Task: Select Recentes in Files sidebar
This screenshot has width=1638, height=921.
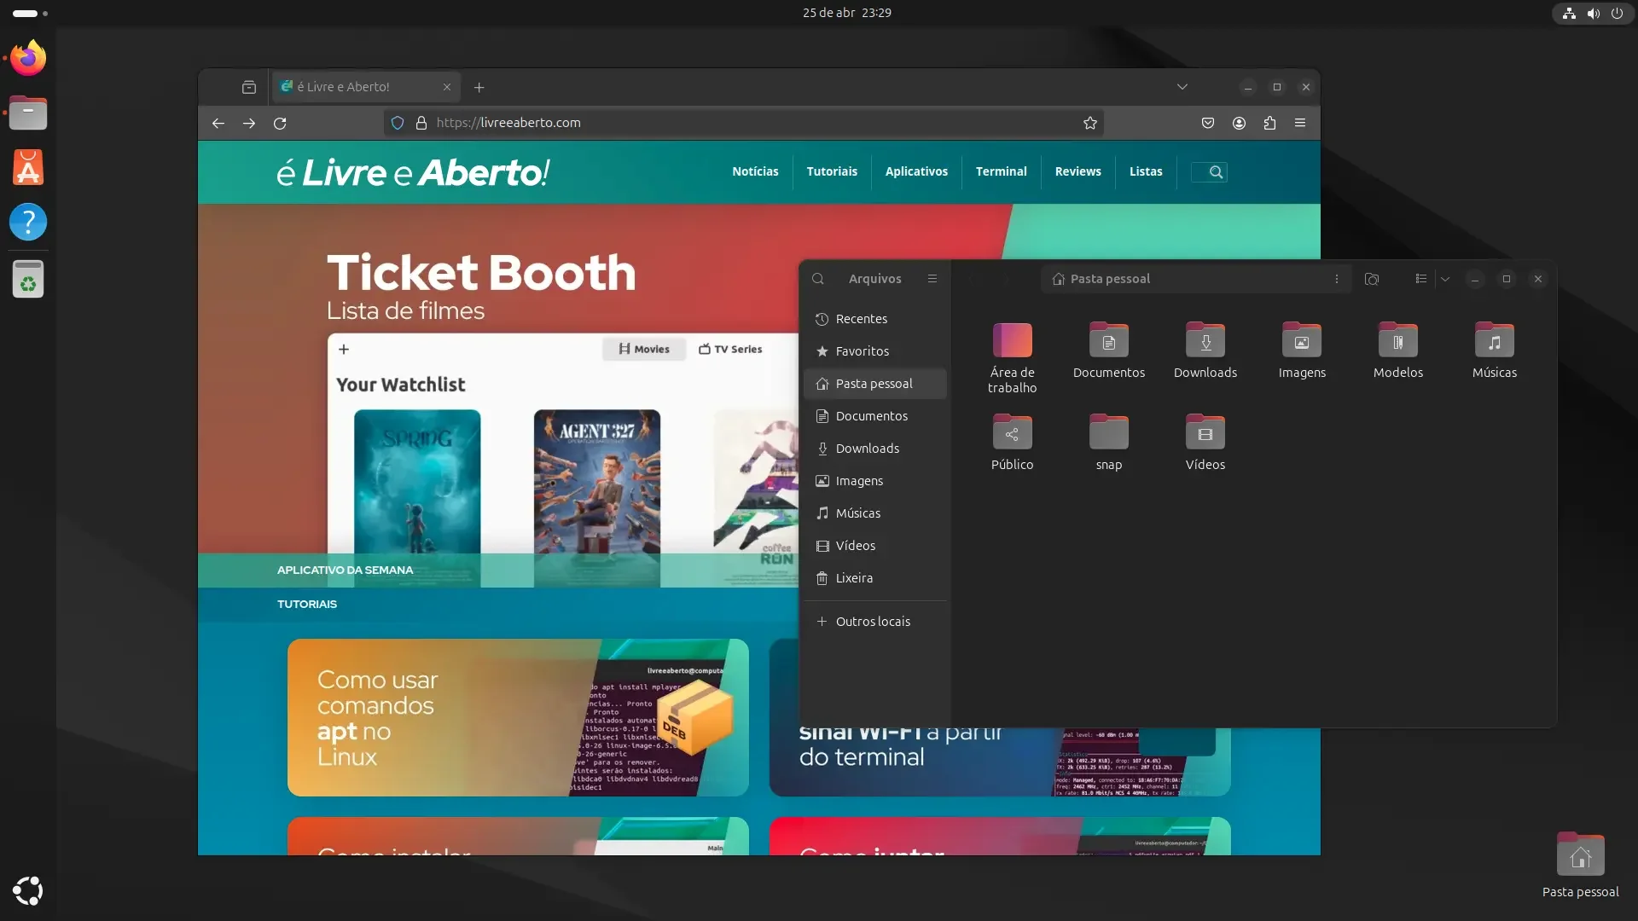Action: [875, 319]
